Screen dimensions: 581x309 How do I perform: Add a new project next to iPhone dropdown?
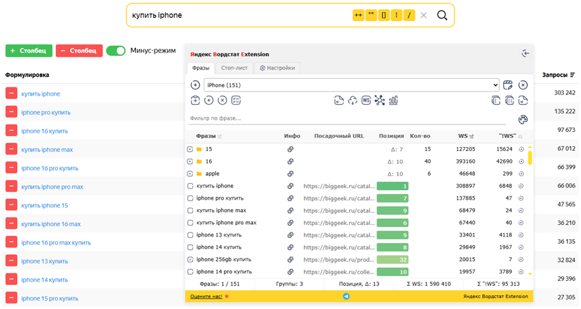[195, 85]
